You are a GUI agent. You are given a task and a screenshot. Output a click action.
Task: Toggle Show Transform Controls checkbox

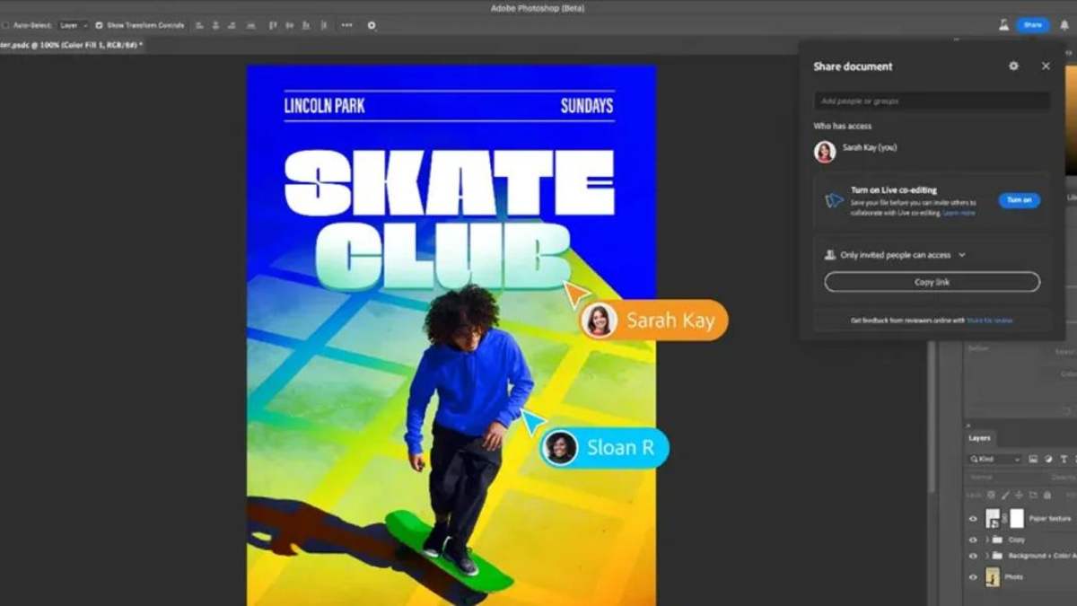tap(99, 25)
